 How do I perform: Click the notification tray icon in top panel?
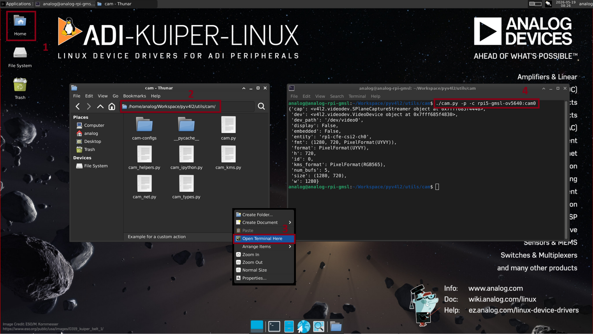point(549,4)
